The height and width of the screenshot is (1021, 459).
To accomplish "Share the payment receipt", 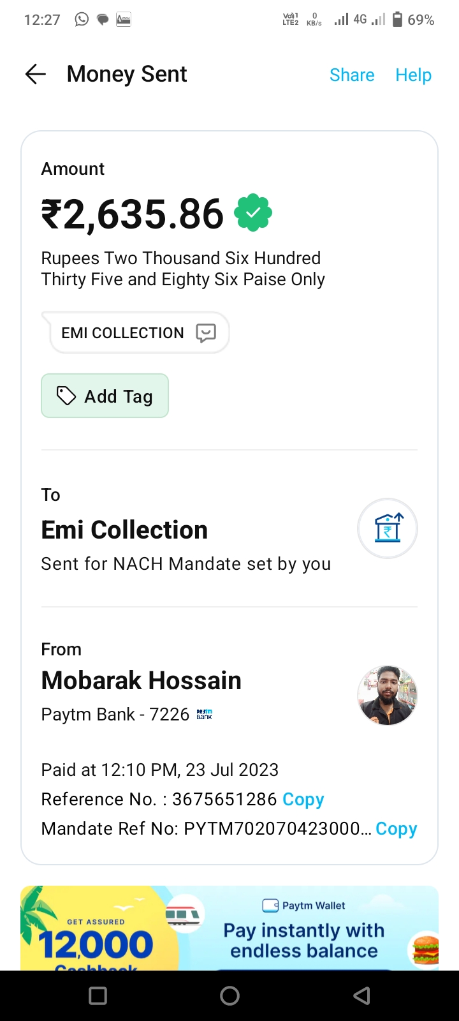I will [352, 75].
